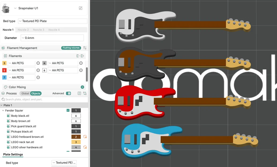
Task: Open filament 5 AA PETG dropdown
Action: [x=21, y=70]
